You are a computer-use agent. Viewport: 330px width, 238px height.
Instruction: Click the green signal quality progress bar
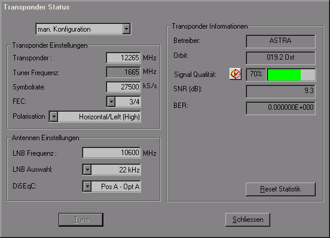[291, 75]
